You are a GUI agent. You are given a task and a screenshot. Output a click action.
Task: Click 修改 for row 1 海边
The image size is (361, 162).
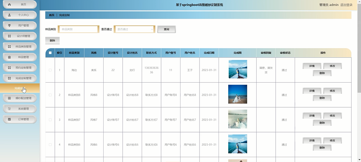[332, 66]
